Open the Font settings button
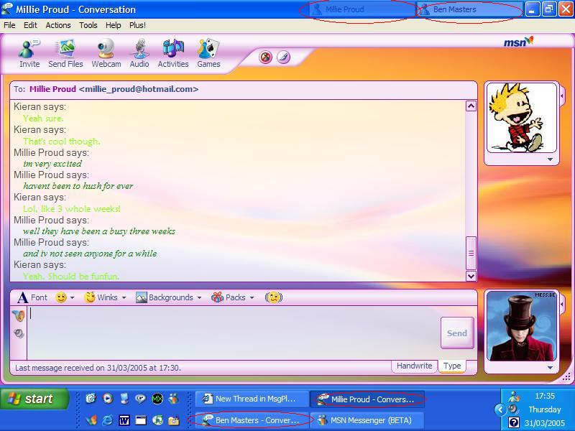This screenshot has width=575, height=431. pyautogui.click(x=32, y=297)
